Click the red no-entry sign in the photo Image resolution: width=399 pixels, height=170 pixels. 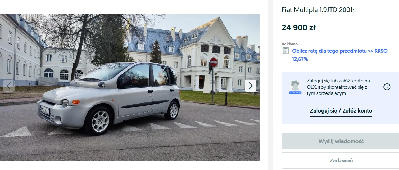coord(213,62)
